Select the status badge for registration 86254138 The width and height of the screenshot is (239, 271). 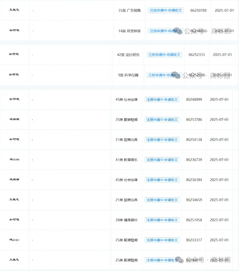point(162,140)
